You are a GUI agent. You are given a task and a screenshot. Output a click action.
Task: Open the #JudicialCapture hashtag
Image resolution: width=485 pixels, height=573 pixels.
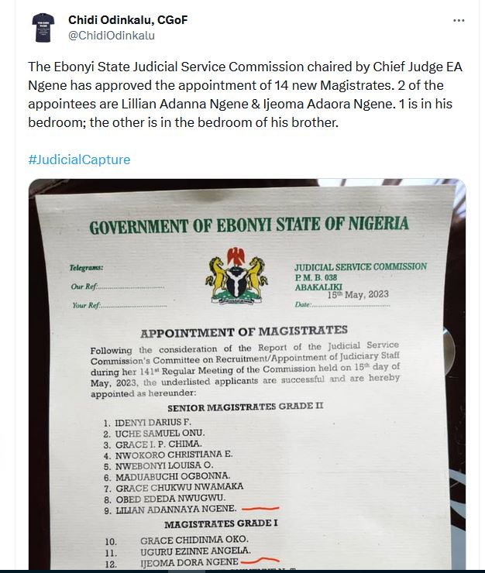(79, 160)
